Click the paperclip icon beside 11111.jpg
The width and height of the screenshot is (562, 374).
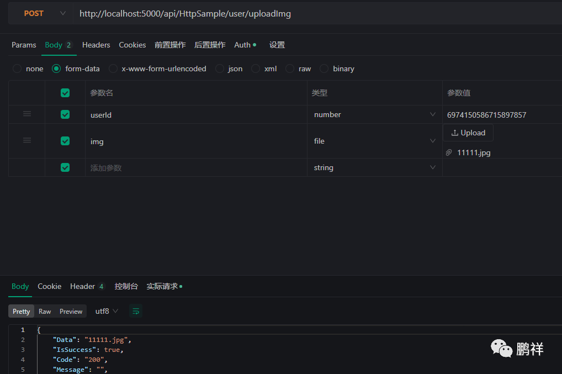(x=449, y=153)
